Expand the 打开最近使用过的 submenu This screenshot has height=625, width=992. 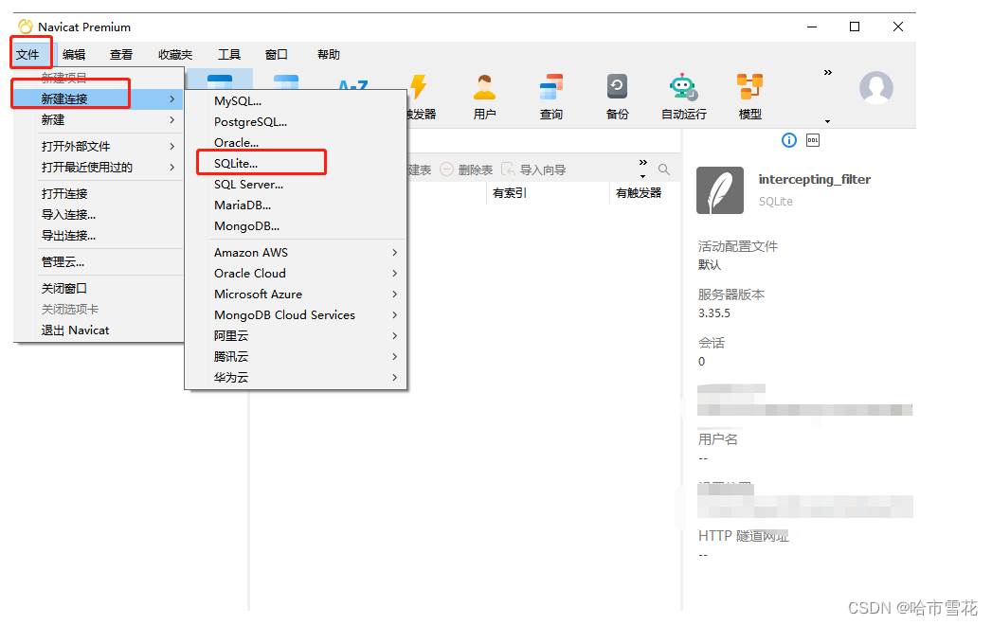click(x=172, y=167)
